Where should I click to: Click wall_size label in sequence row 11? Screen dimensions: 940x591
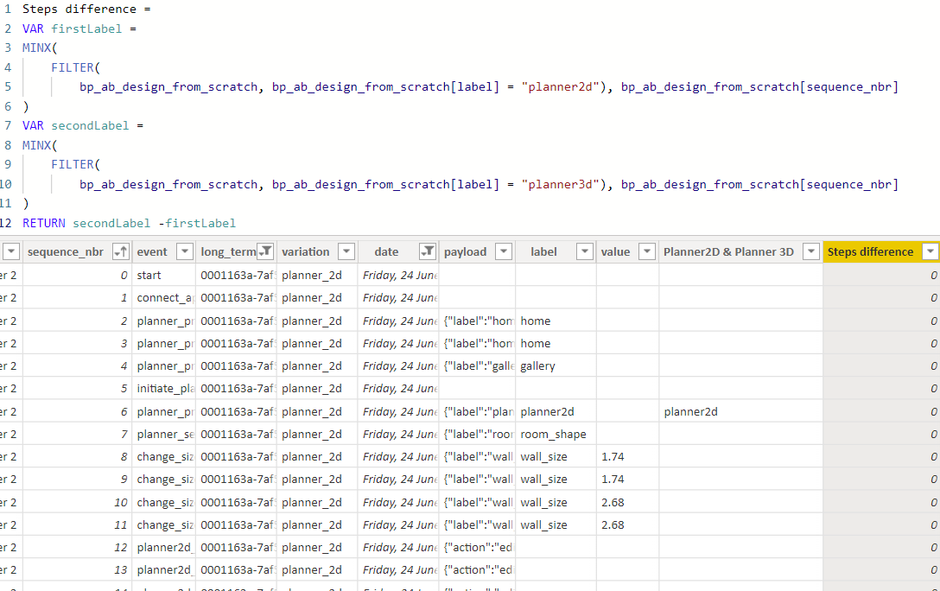tap(556, 525)
